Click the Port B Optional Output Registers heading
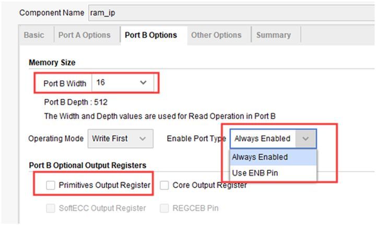Image resolution: width=376 pixels, height=225 pixels. [87, 165]
